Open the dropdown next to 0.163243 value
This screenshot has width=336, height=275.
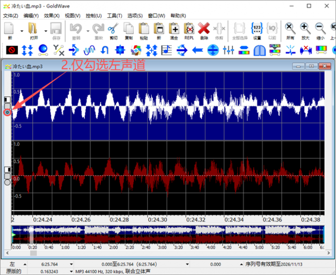point(71,272)
